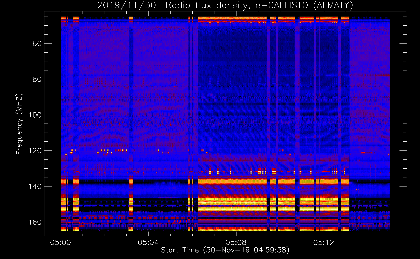
Task: Click the 05:04 time tick label
Action: tap(148, 243)
